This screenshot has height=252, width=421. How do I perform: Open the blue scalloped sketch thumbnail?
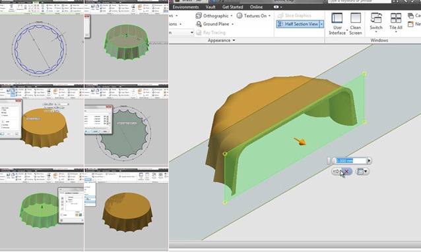coord(42,41)
